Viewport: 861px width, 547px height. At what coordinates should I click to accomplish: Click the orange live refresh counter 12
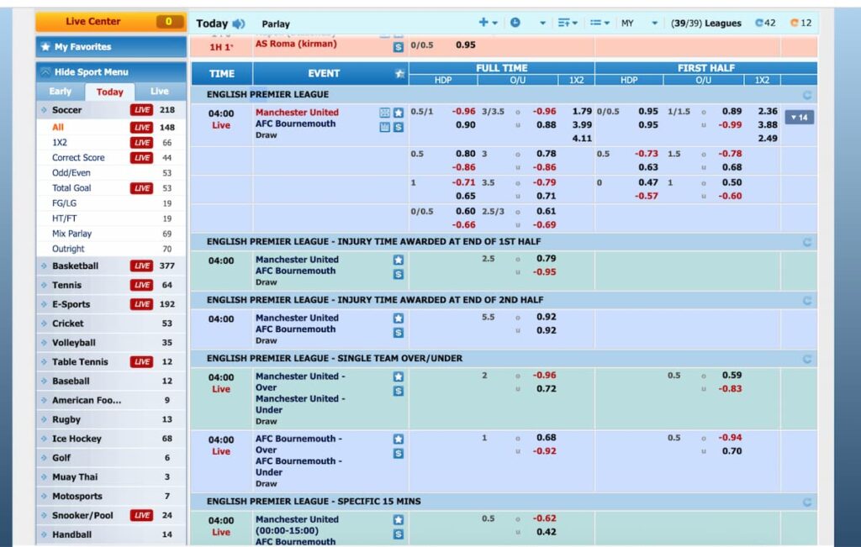click(x=800, y=23)
